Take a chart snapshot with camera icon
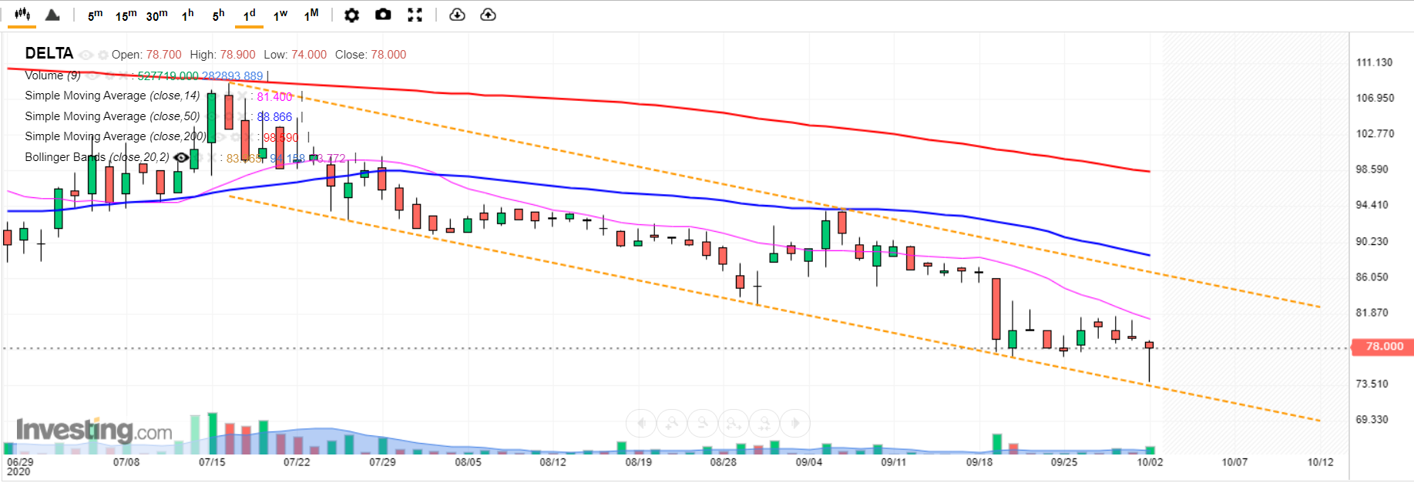Viewport: 1414px width, 483px height. point(383,15)
